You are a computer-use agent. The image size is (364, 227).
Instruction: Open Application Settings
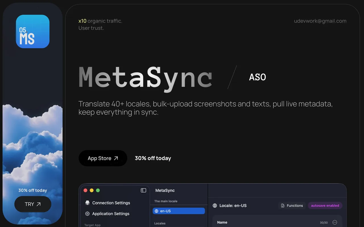click(x=107, y=214)
